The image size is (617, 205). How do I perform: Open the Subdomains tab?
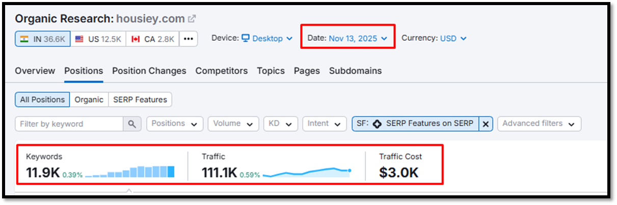coord(355,71)
